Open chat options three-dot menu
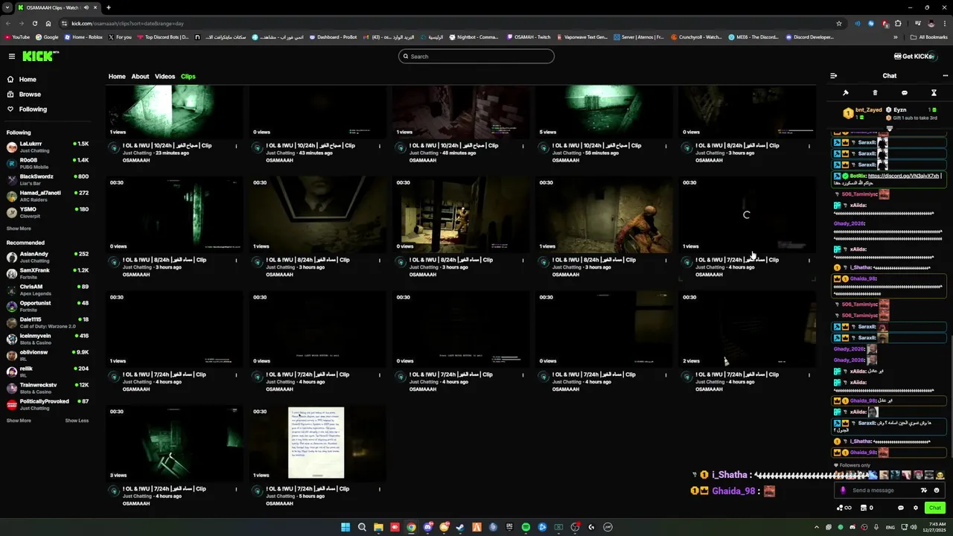The image size is (953, 536). tap(945, 76)
